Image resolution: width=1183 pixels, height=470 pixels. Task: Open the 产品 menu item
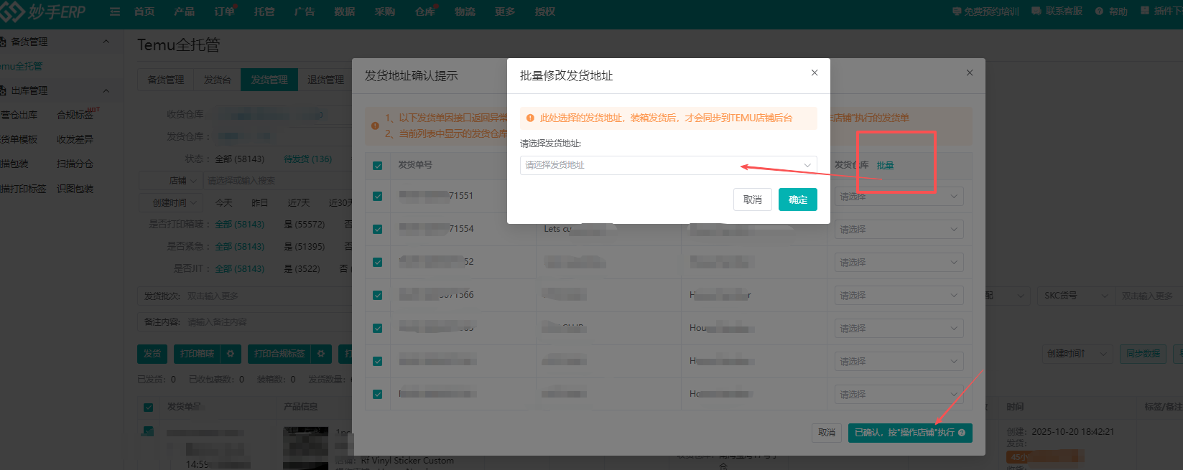[x=185, y=11]
